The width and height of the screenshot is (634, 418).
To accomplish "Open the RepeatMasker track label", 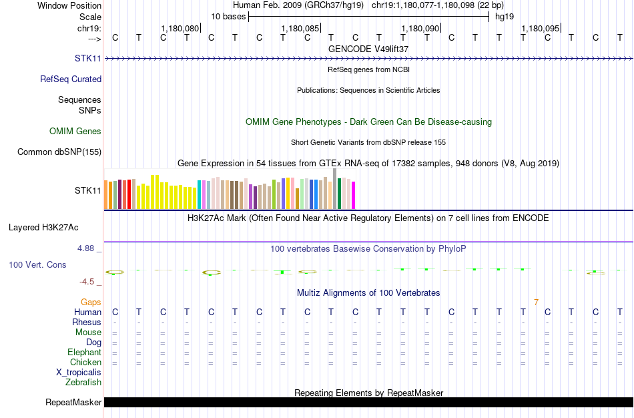I will coord(73,402).
